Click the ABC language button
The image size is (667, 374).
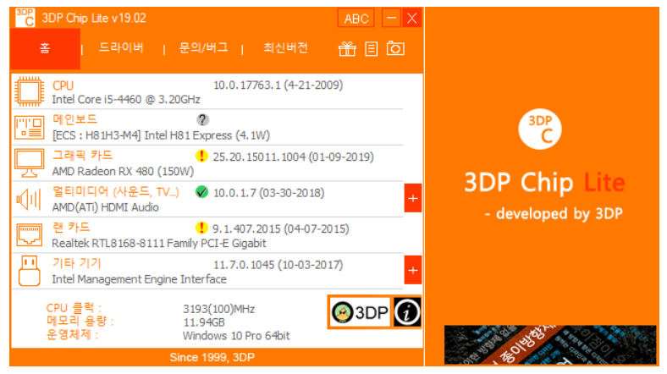point(356,19)
